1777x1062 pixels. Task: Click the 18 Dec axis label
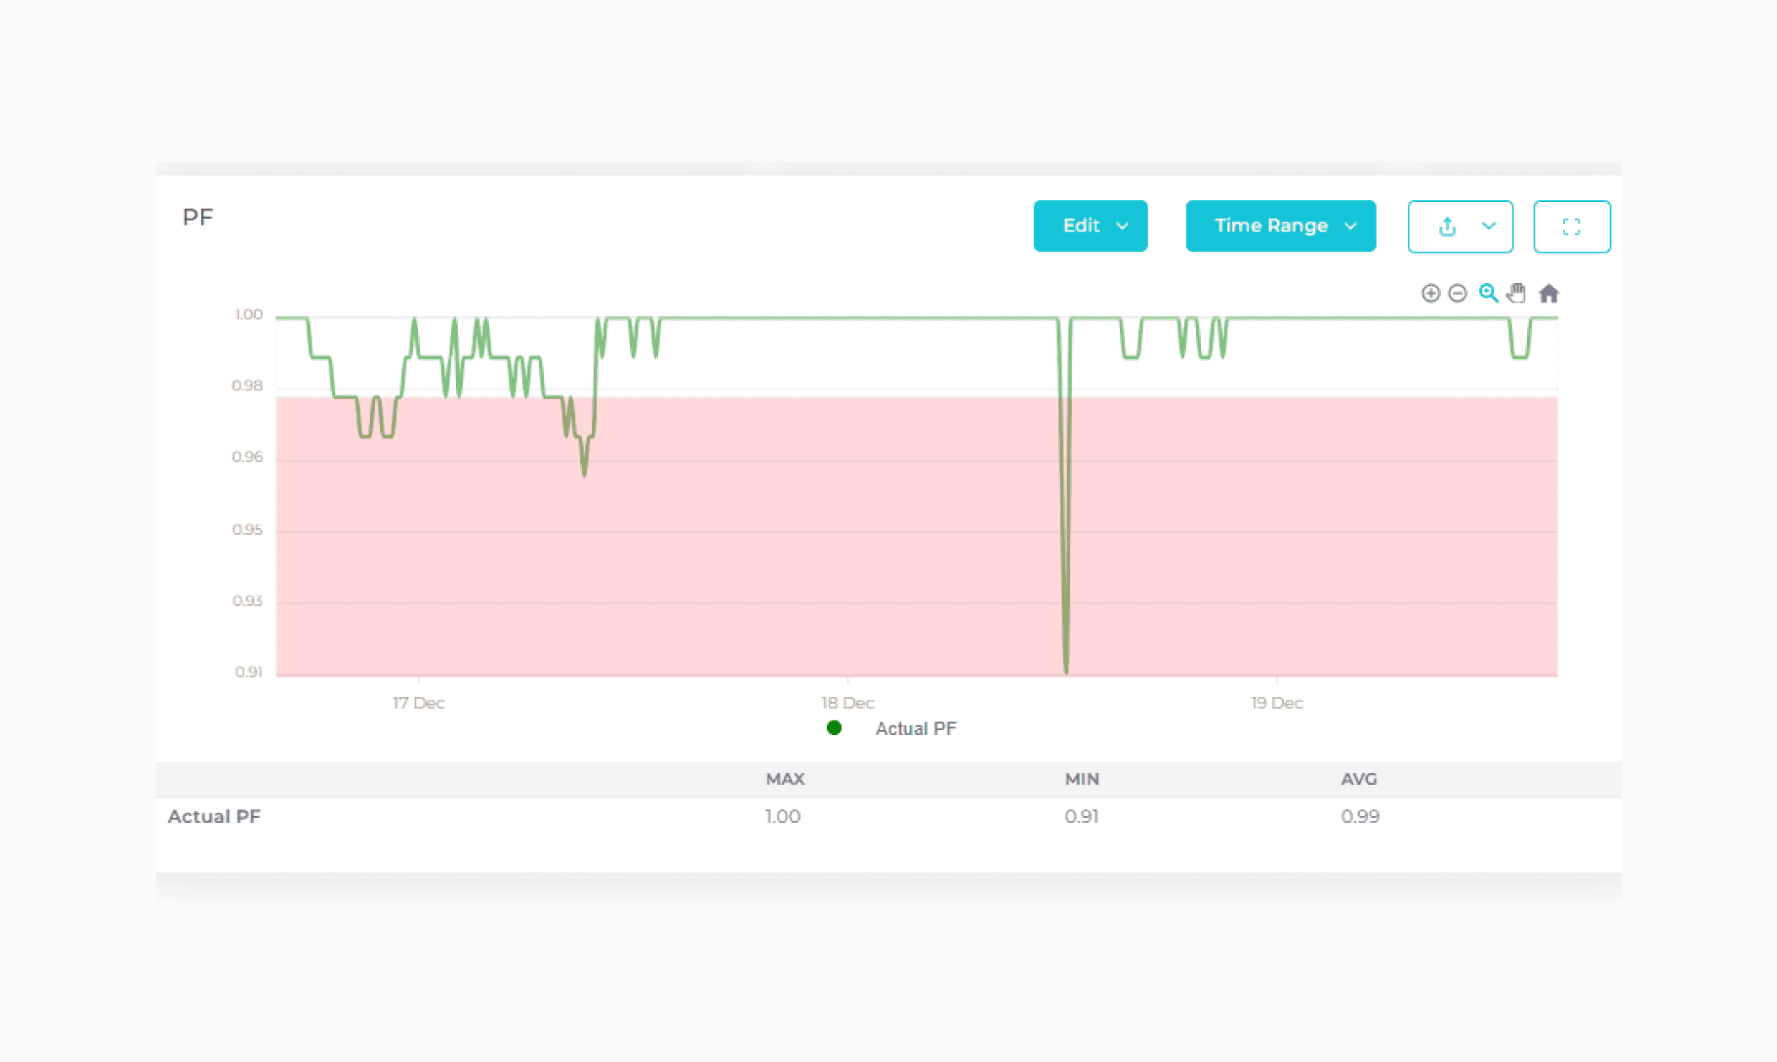click(x=847, y=703)
